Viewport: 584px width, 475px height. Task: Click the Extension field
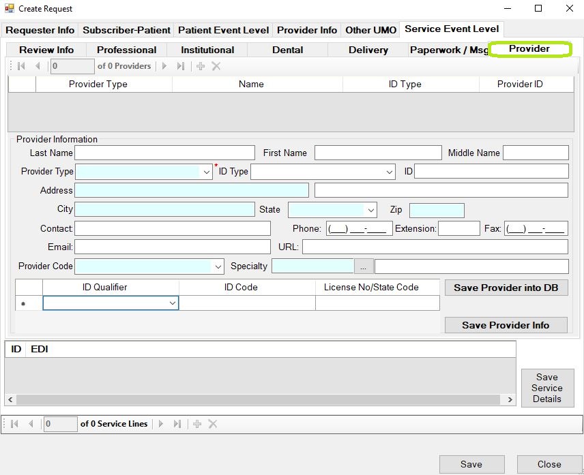tap(459, 228)
